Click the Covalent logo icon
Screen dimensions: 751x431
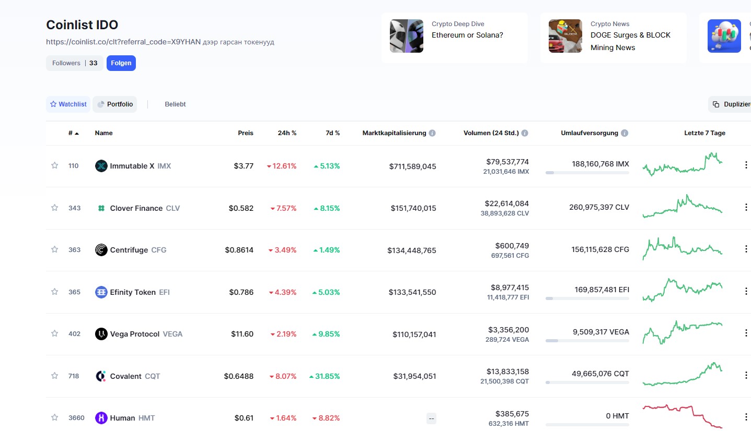tap(101, 376)
